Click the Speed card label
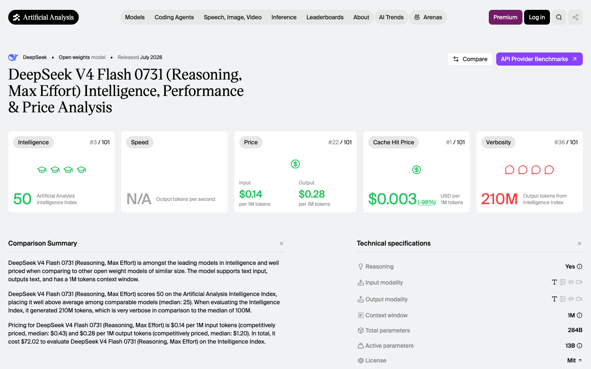The width and height of the screenshot is (591, 369). [x=140, y=142]
